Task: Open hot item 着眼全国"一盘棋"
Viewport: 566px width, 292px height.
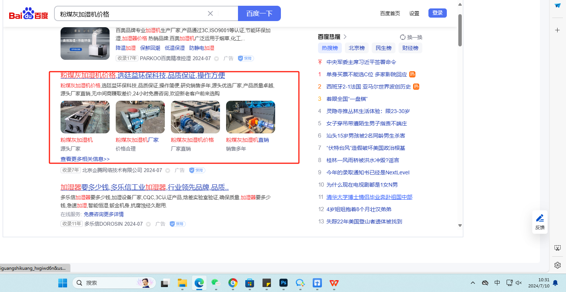Action: pos(347,99)
